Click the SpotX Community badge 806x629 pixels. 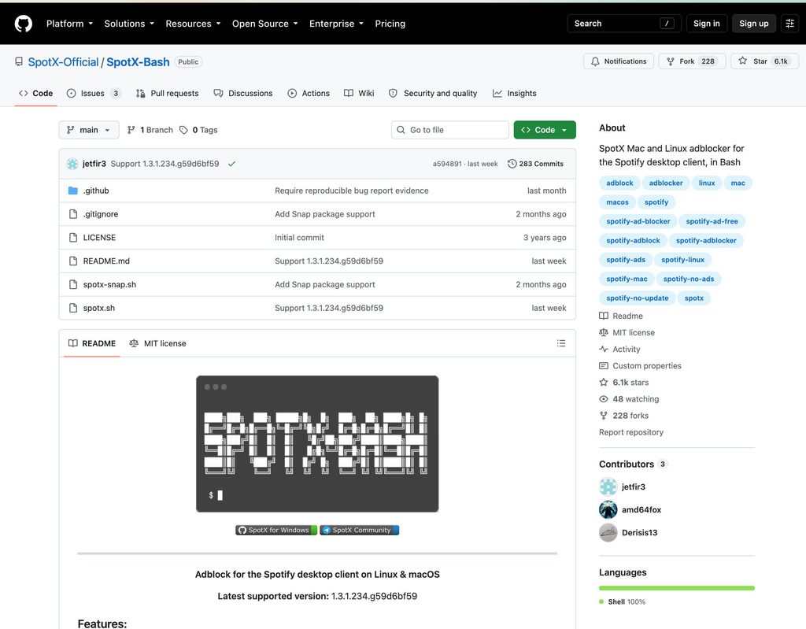359,530
